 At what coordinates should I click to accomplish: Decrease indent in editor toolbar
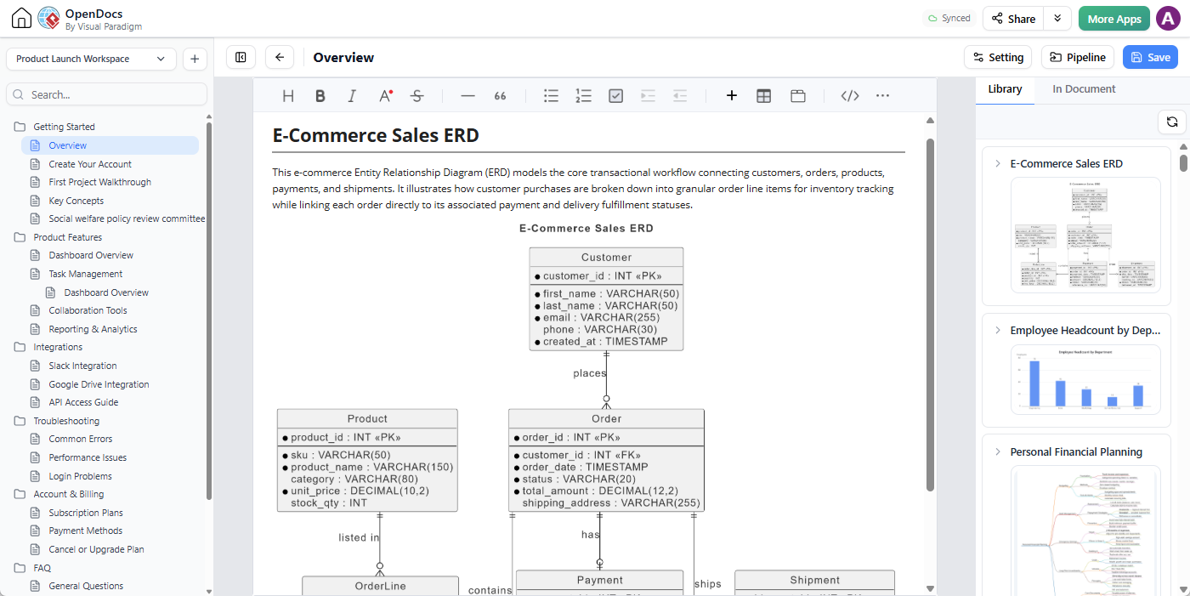[x=680, y=96]
